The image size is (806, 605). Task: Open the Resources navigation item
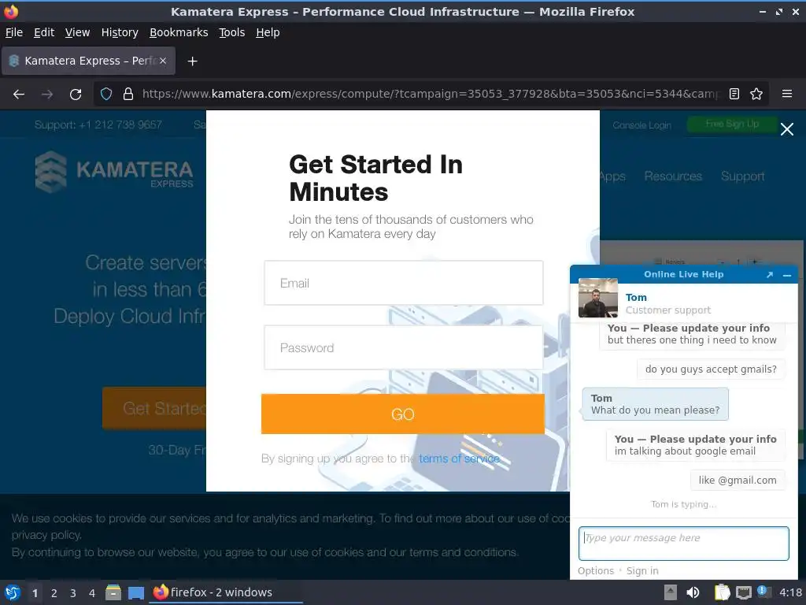tap(673, 176)
